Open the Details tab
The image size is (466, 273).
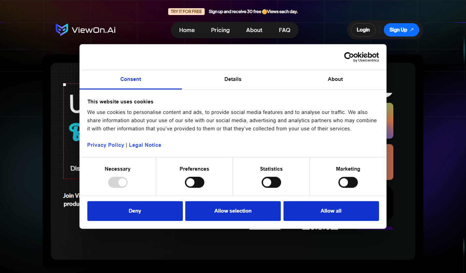(233, 79)
